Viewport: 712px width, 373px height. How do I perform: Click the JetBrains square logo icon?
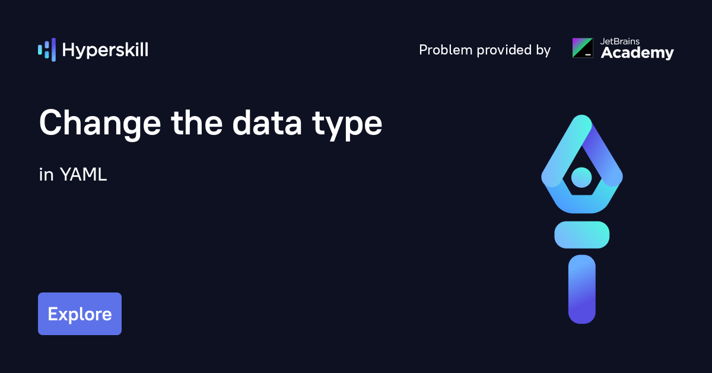click(583, 48)
